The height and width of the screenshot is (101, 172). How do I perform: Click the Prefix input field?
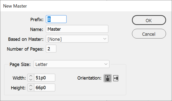pyautogui.click(x=56, y=19)
